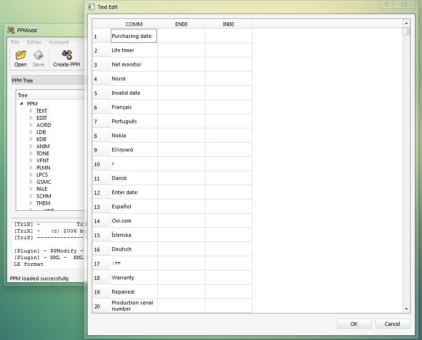Select the 'Production serial number' cell

click(134, 306)
